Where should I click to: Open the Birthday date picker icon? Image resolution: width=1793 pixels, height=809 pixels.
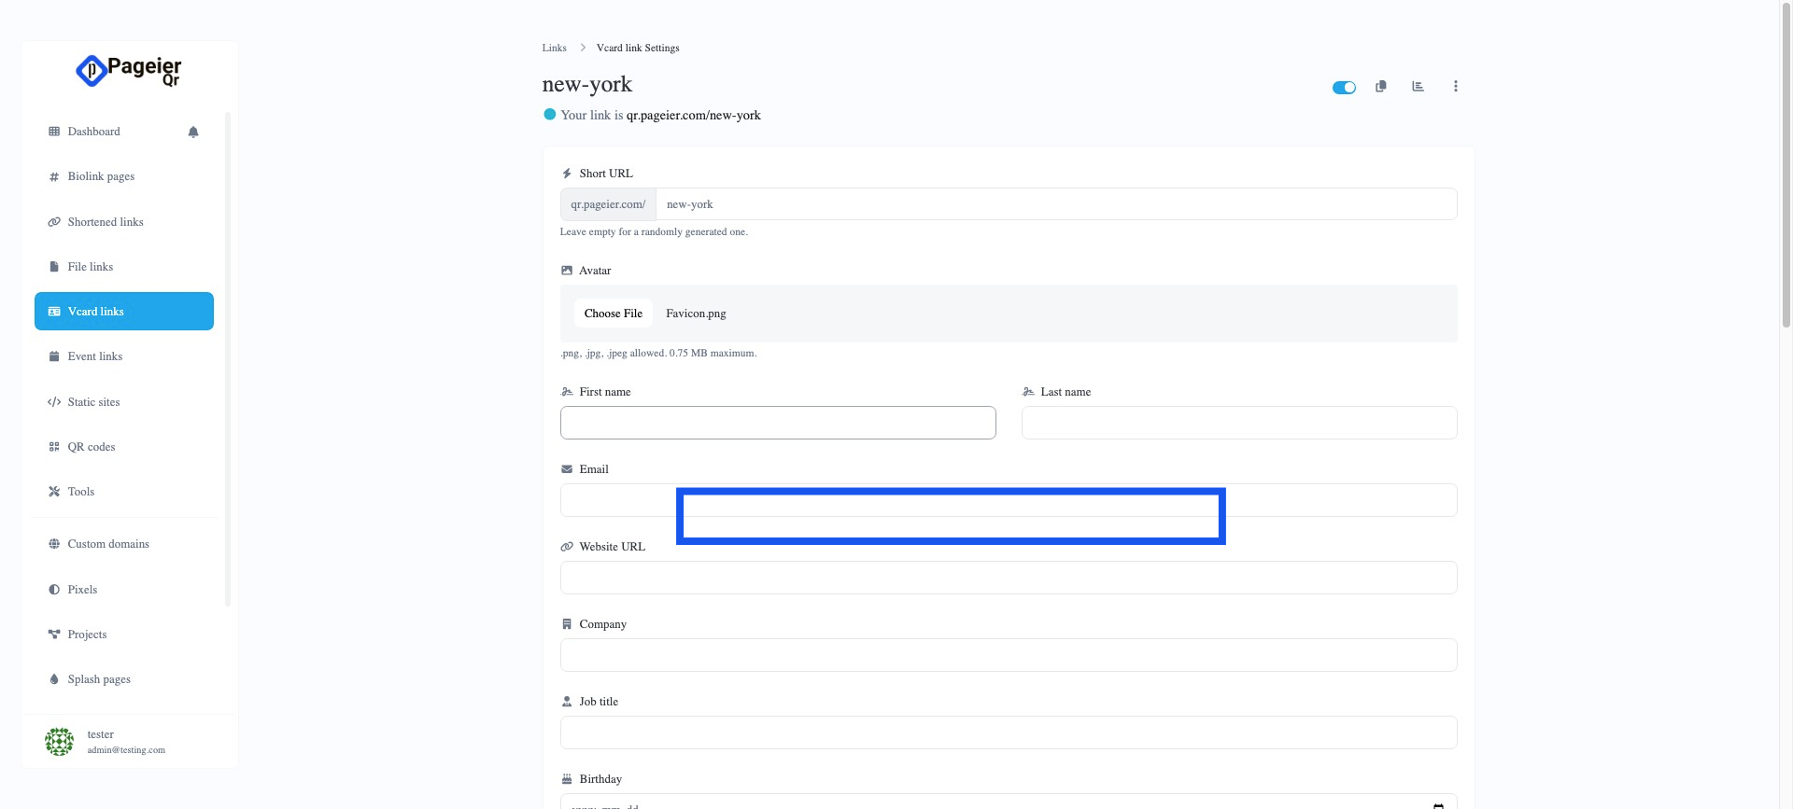click(1438, 804)
